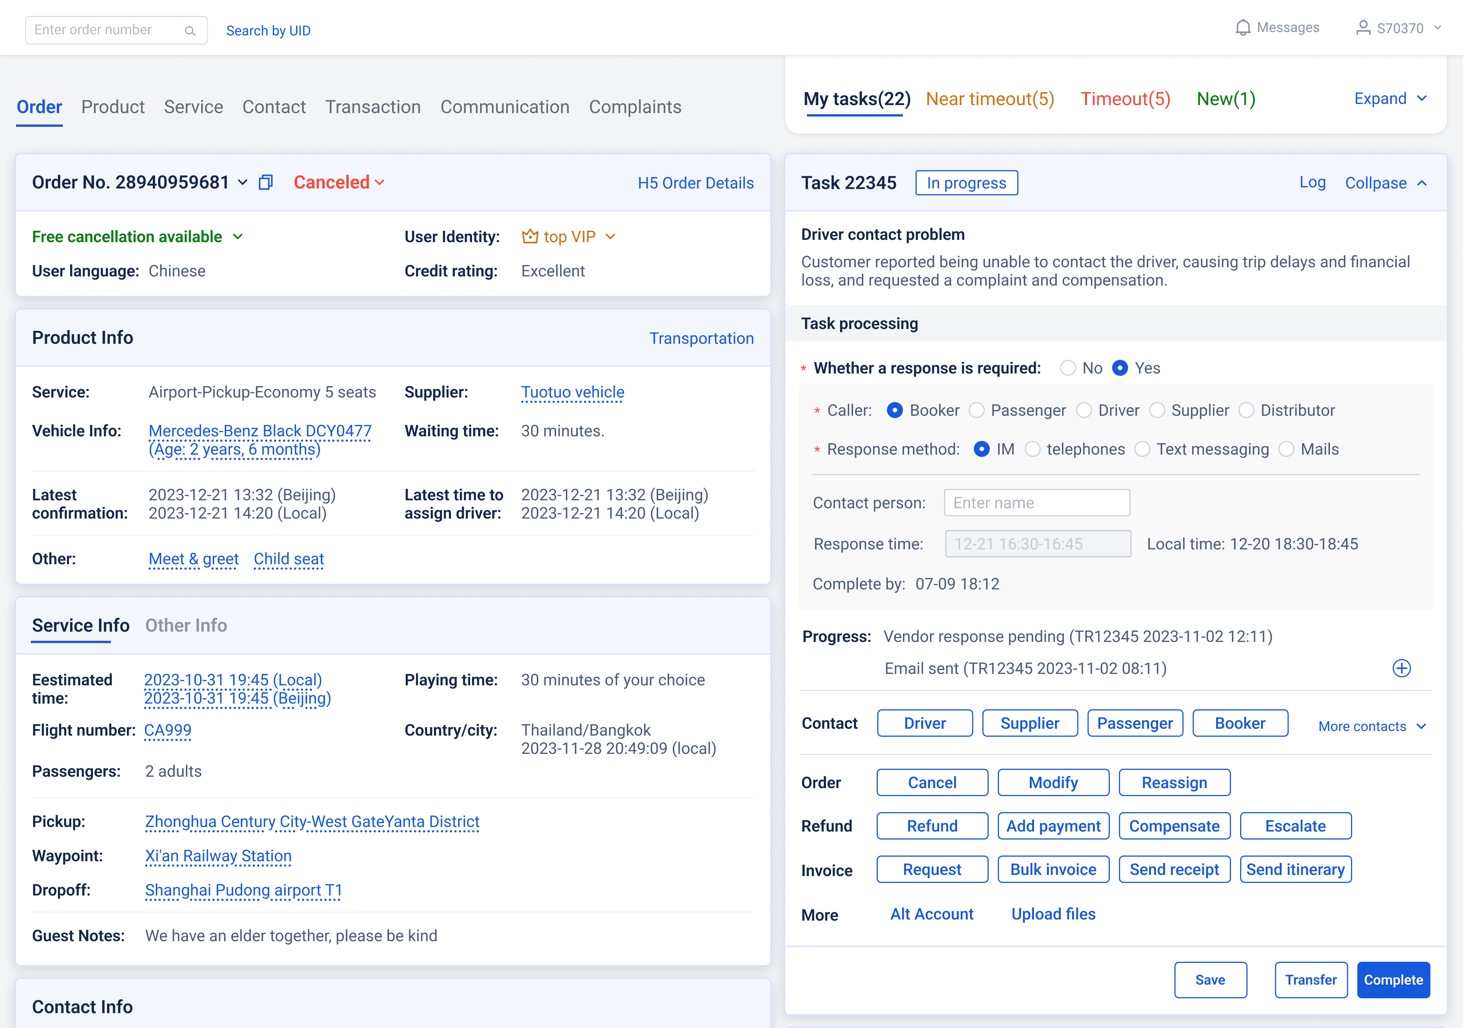Select the No response-required radio button
The width and height of the screenshot is (1463, 1028).
pyautogui.click(x=1068, y=368)
